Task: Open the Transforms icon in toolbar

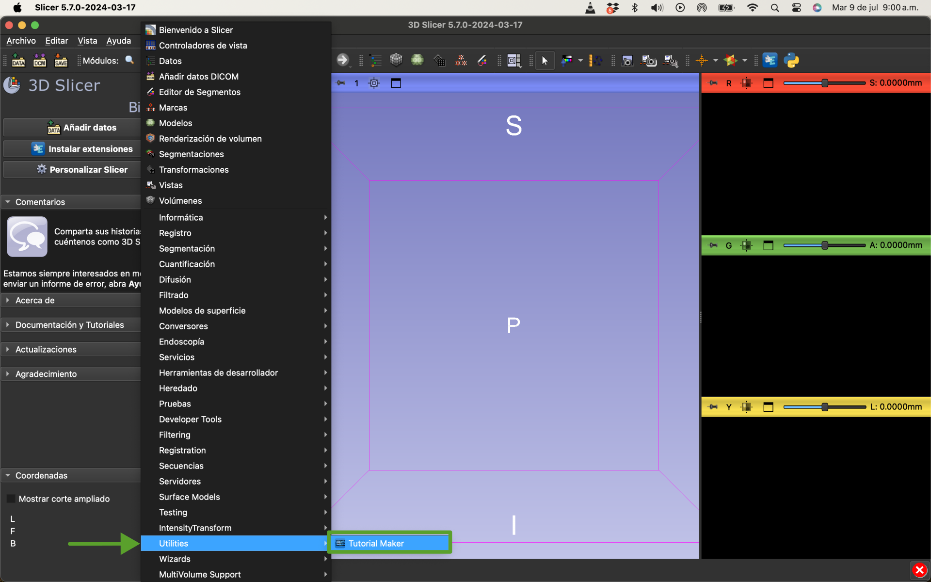Action: click(439, 60)
